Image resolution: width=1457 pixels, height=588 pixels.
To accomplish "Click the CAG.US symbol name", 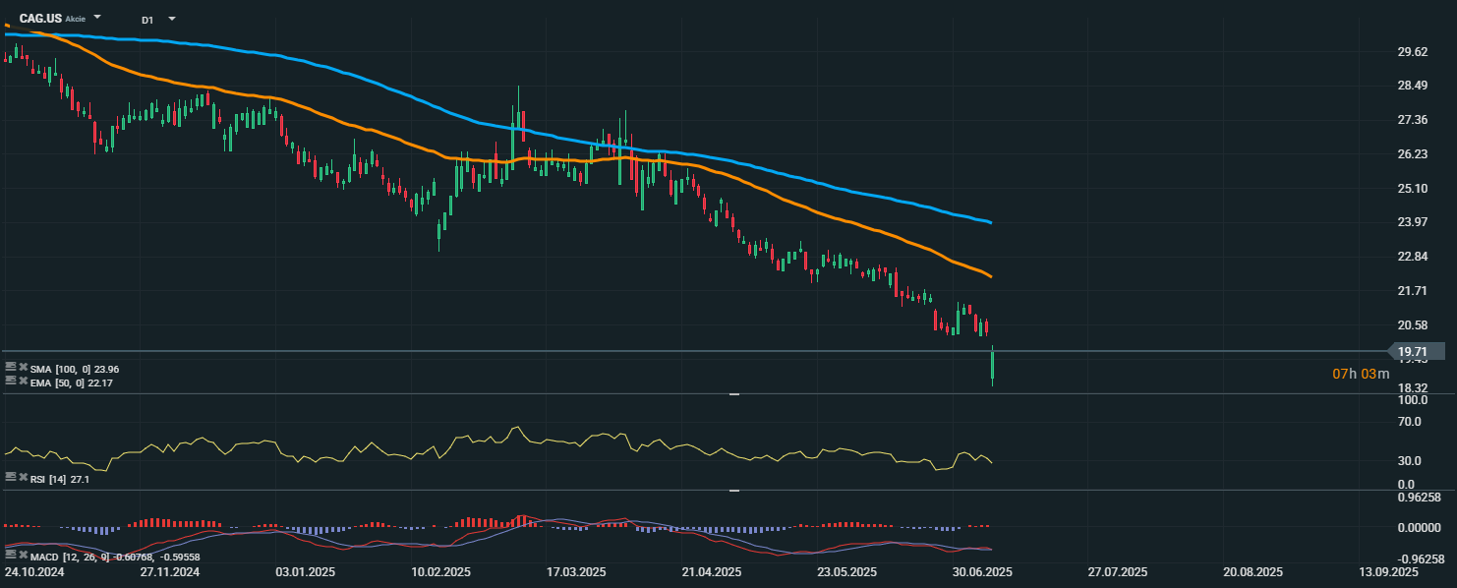I will click(x=40, y=19).
